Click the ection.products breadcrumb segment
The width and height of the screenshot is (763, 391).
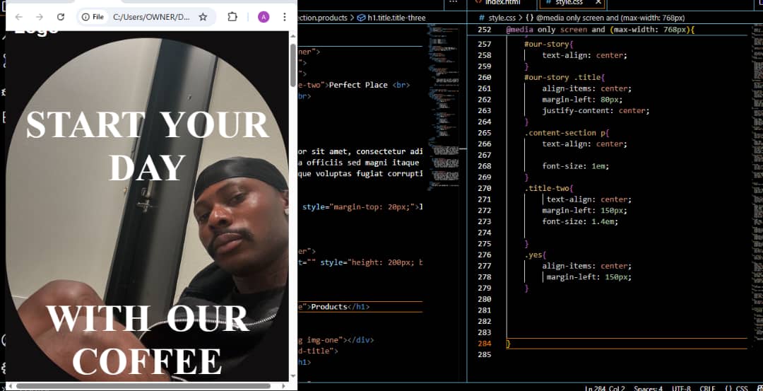323,18
